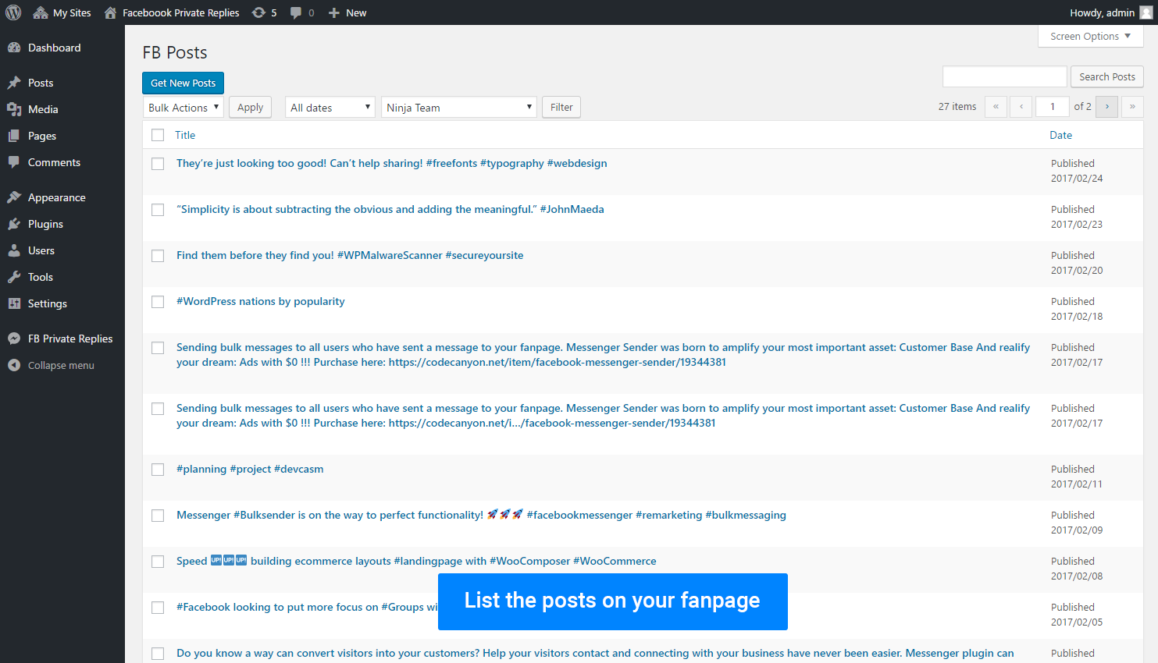The image size is (1158, 663).
Task: Check the '#planning #project #devcasm' post
Action: click(x=158, y=470)
